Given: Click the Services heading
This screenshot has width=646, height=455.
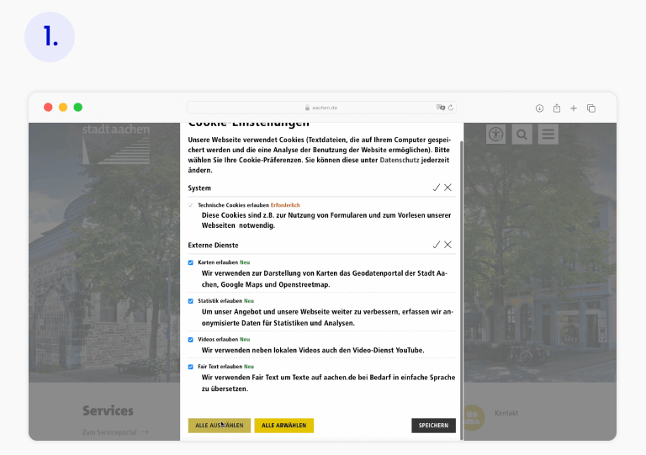Looking at the screenshot, I should click(108, 410).
